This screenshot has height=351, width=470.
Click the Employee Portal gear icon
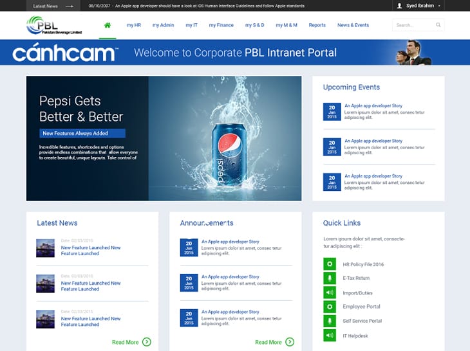(x=330, y=307)
